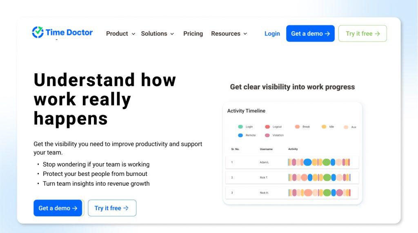Screen dimensions: 418x233
Task: Go to the Pricing page
Action: 193,34
